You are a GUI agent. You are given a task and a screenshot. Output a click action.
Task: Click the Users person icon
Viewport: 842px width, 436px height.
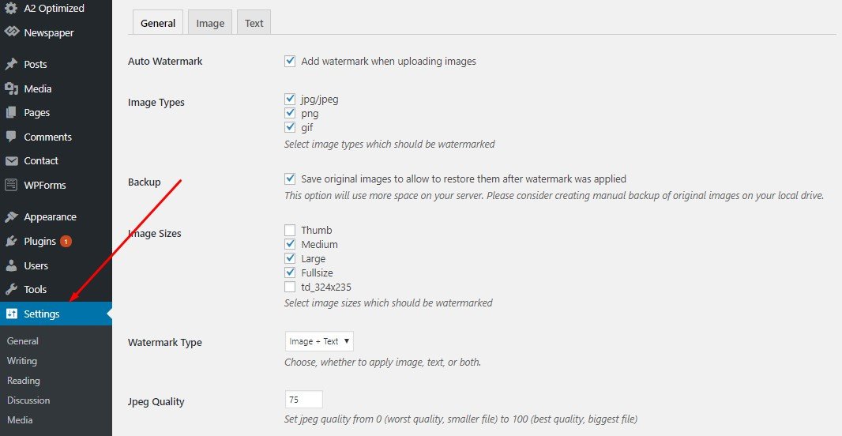(11, 265)
